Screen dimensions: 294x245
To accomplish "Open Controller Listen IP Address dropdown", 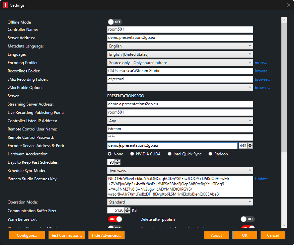I will (x=180, y=121).
